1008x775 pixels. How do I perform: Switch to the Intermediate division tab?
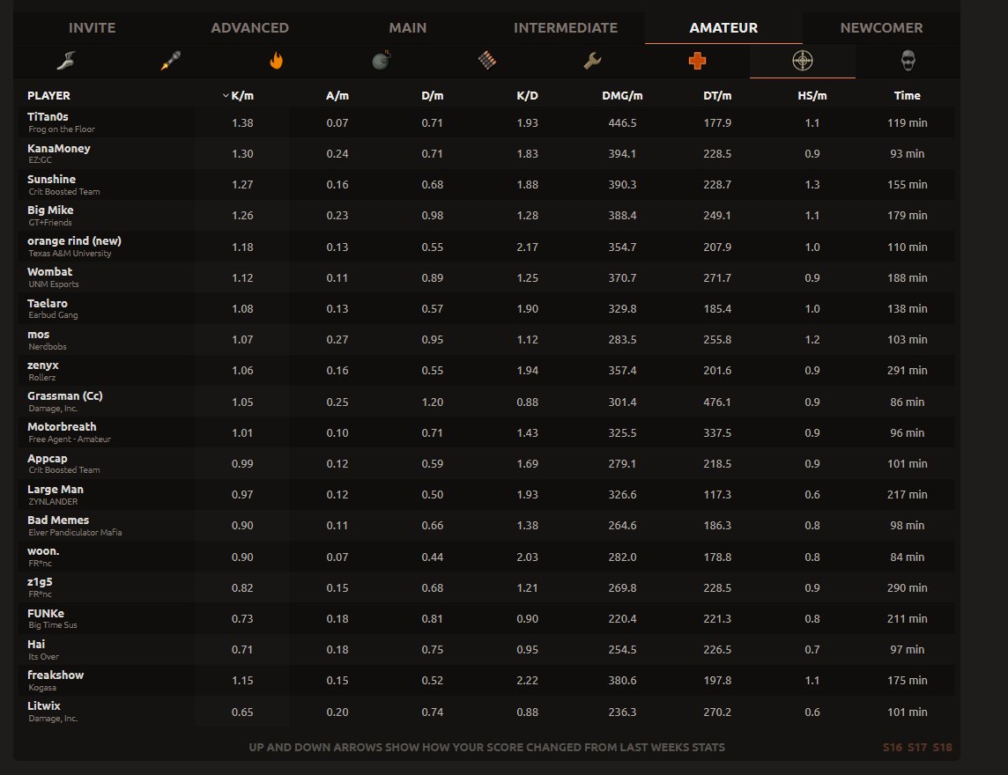566,27
